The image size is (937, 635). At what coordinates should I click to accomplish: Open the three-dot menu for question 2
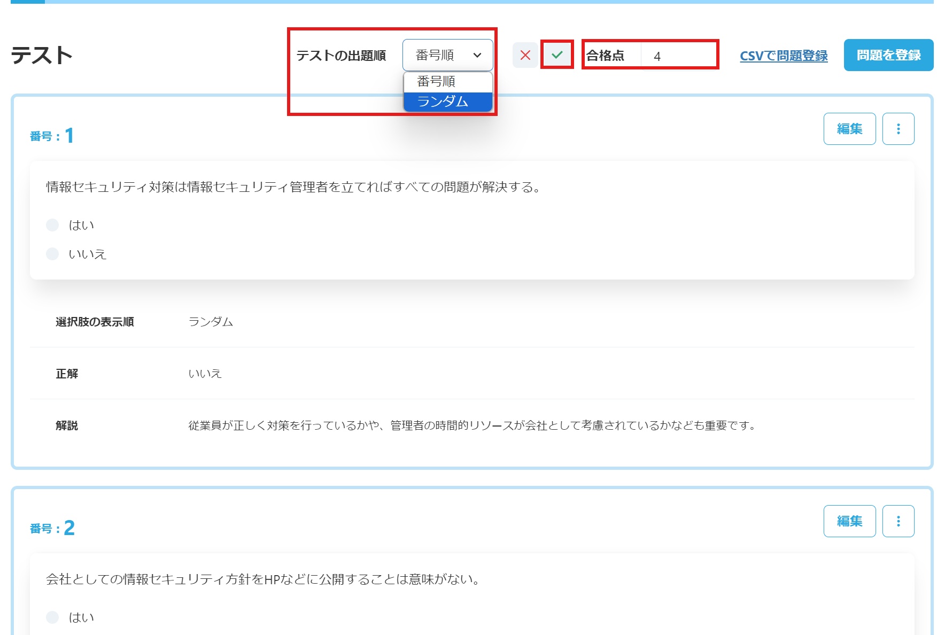coord(898,521)
